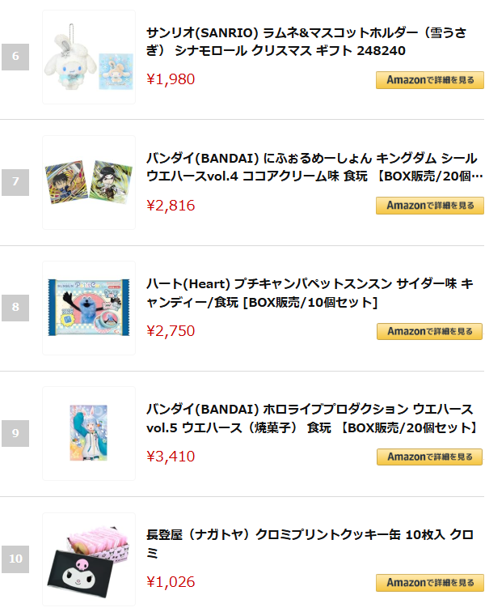This screenshot has height=612, width=485.
Task: Click the rank 9 number badge
Action: click(15, 433)
